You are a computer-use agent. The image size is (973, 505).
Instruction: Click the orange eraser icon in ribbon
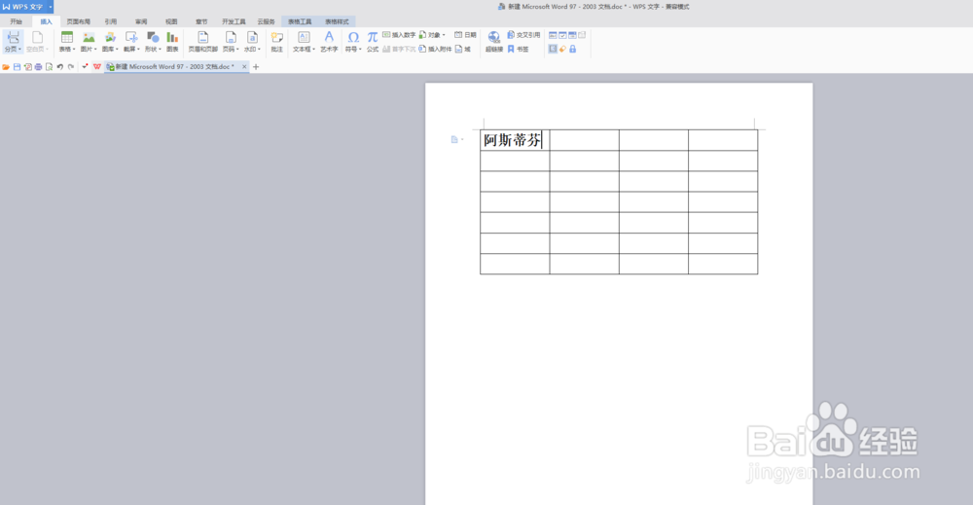point(562,49)
